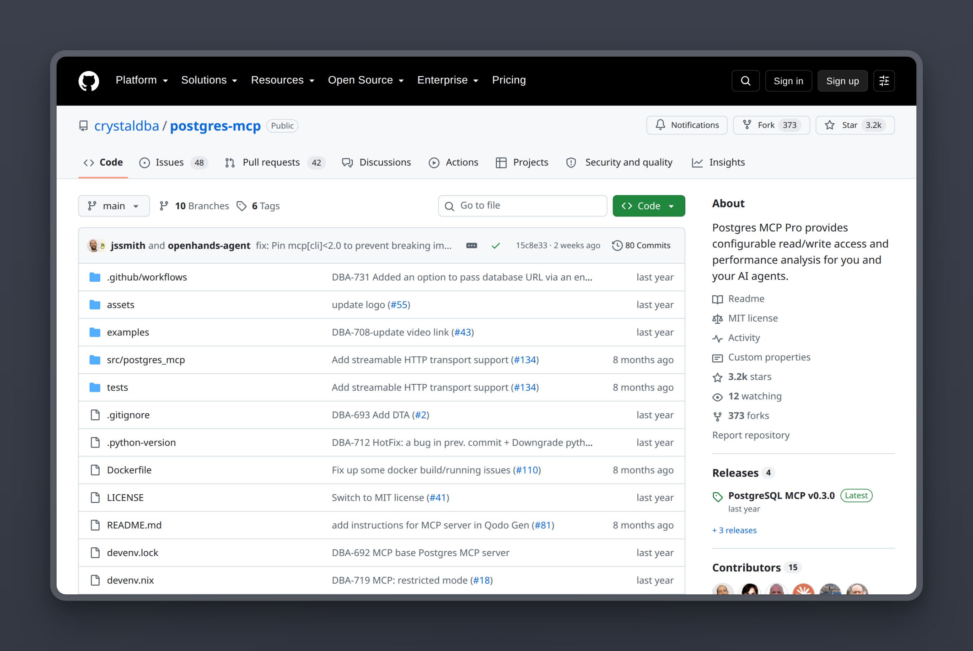Open the main branch selector dropdown

coord(114,206)
